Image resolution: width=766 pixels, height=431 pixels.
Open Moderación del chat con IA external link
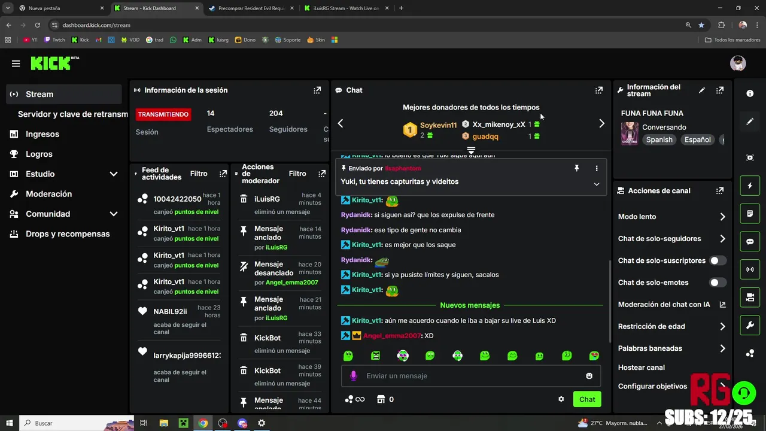pyautogui.click(x=722, y=305)
